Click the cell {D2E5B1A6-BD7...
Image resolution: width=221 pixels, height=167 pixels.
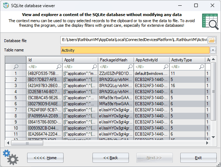44,92
